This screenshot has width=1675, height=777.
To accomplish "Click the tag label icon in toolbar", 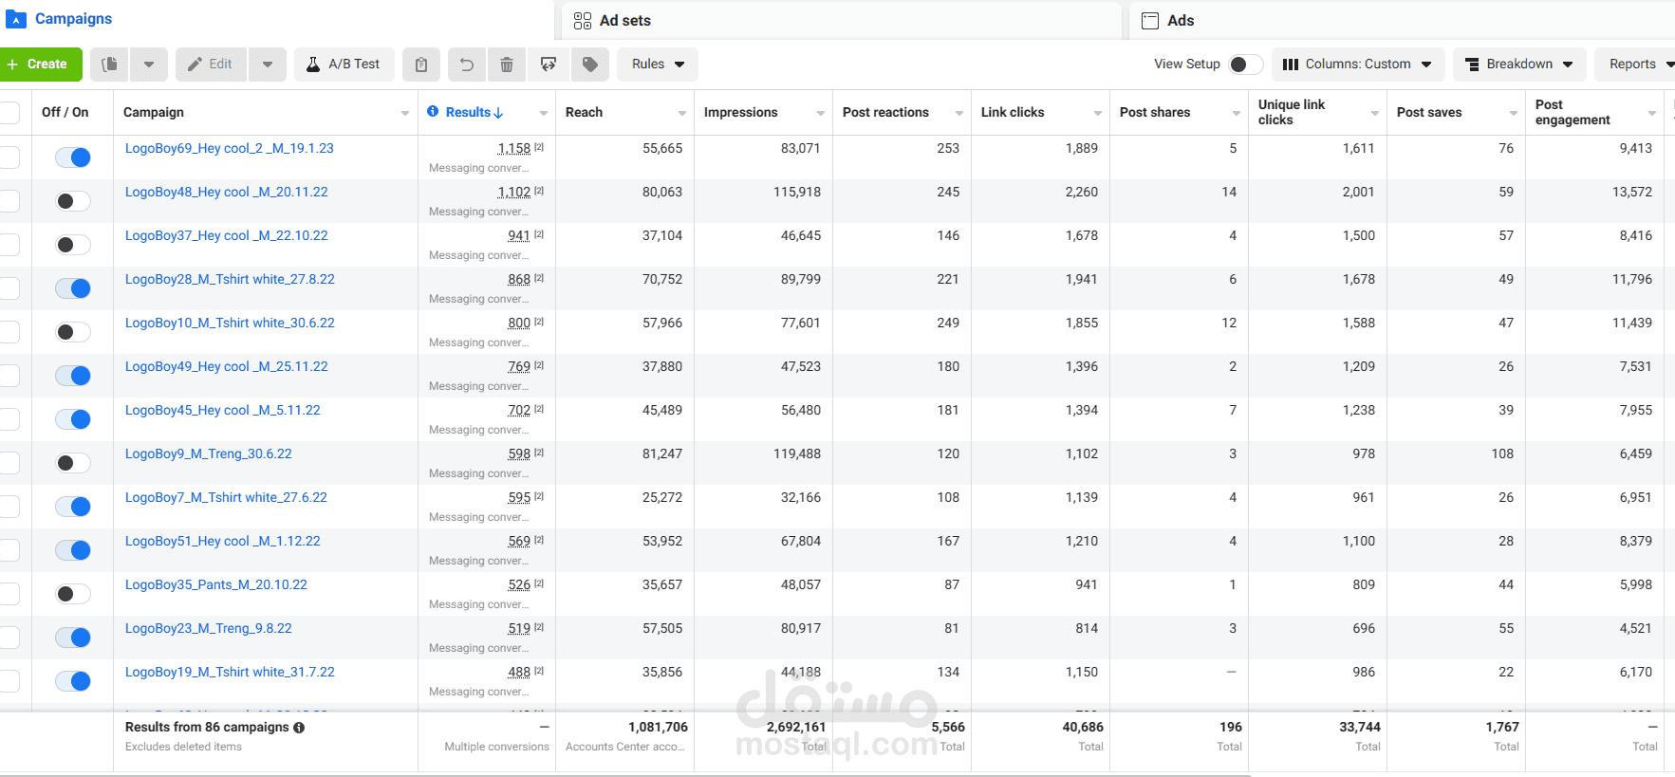I will click(x=590, y=65).
